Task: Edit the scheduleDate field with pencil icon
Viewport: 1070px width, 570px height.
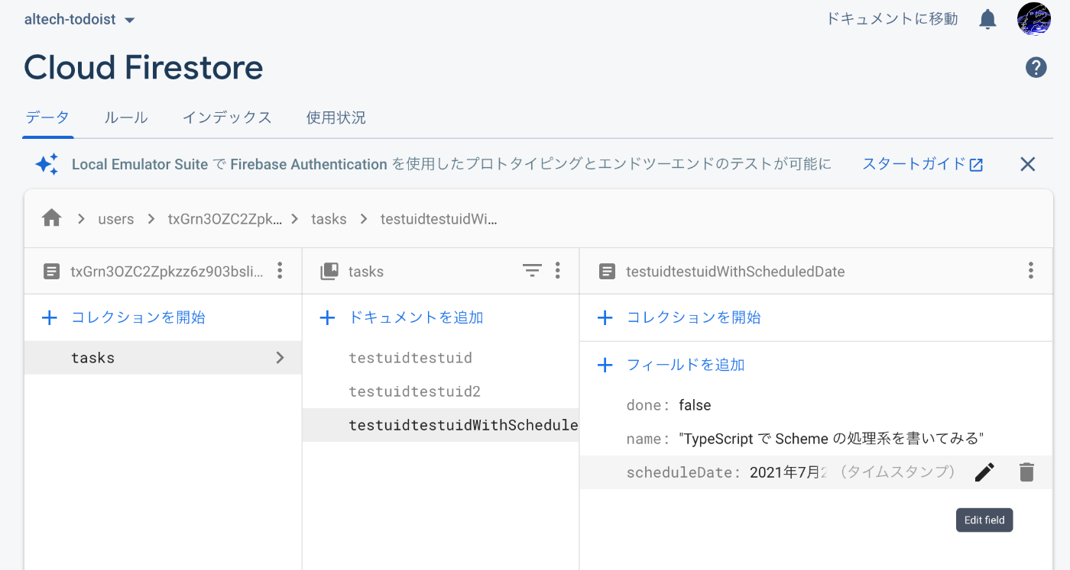Action: pos(984,472)
